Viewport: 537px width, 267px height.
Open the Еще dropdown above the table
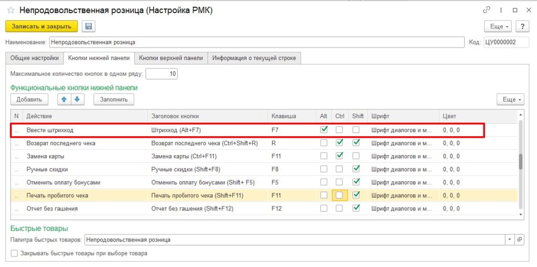click(x=510, y=99)
